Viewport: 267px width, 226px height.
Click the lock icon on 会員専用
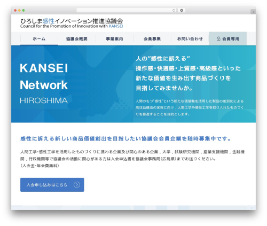click(218, 38)
